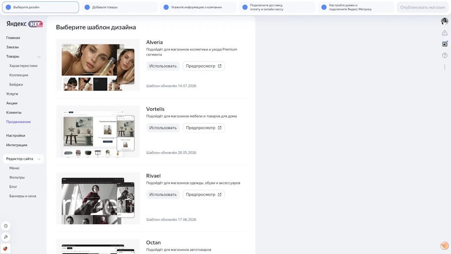Screen dimensions: 451x254
Task: Open the orange assistant chat bubble
Action: tap(445, 245)
